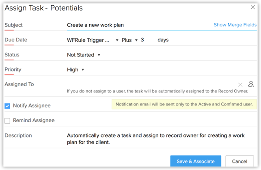
Task: Clear the Assigned To user with X icon
Action: coord(240,84)
